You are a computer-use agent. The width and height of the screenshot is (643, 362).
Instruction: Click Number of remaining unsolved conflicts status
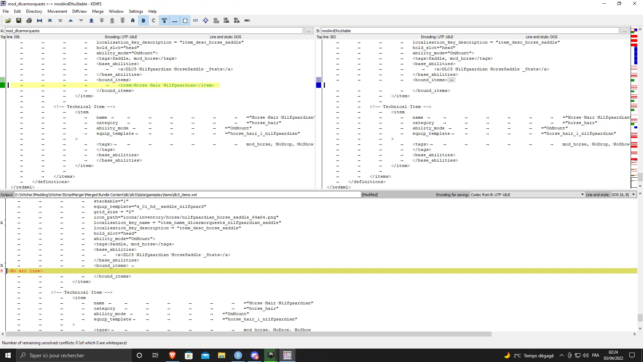point(65,343)
